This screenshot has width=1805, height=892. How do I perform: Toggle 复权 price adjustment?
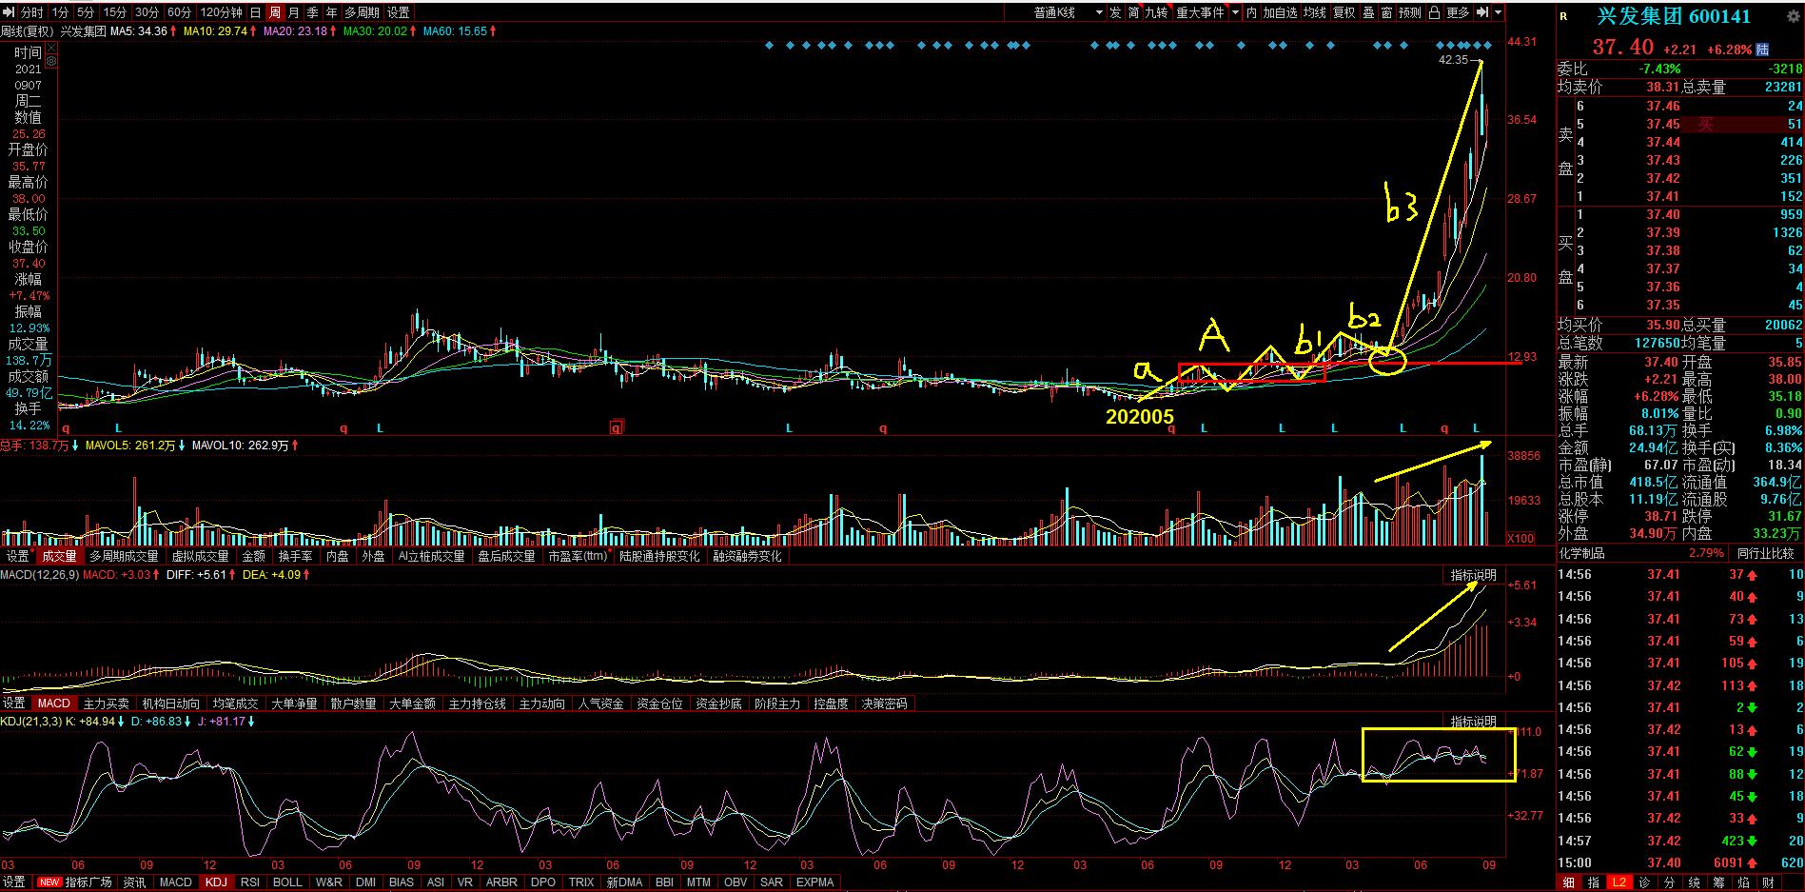(1344, 12)
